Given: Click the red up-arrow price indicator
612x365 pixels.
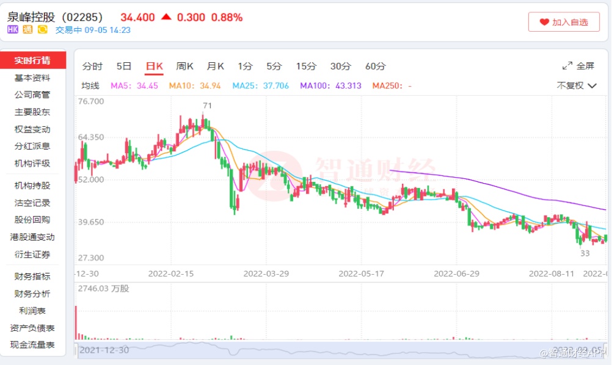Looking at the screenshot, I should tap(166, 16).
